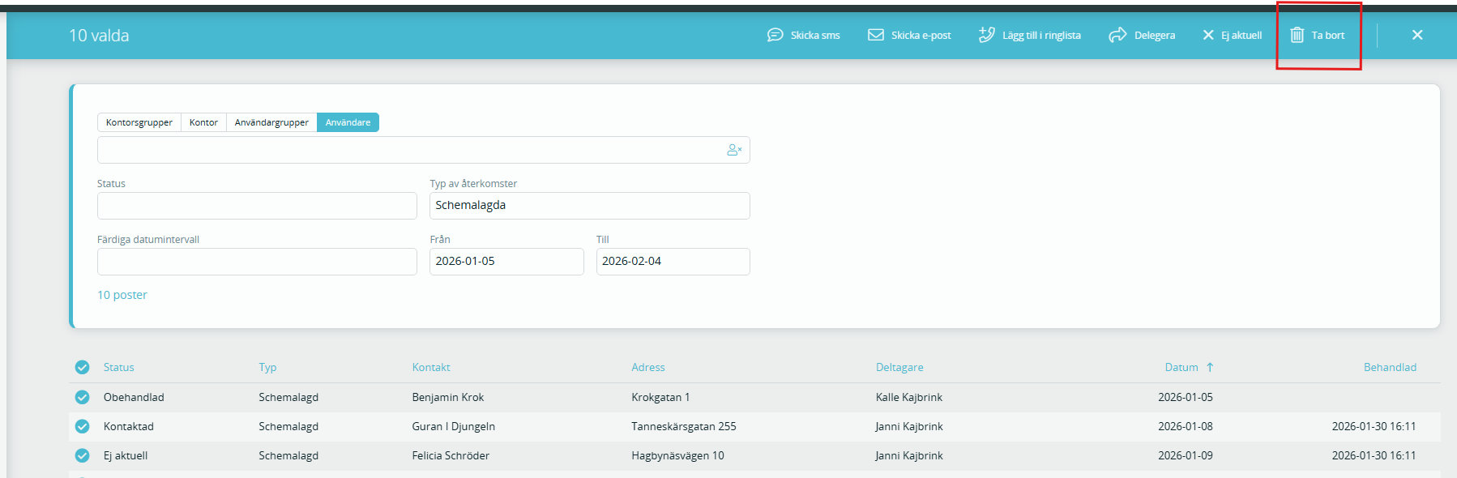Click the Skicka e-post envelope icon
The height and width of the screenshot is (478, 1457).
(x=876, y=35)
